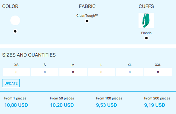Click the XS quantity input field
This screenshot has height=114, width=176.
click(16, 72)
